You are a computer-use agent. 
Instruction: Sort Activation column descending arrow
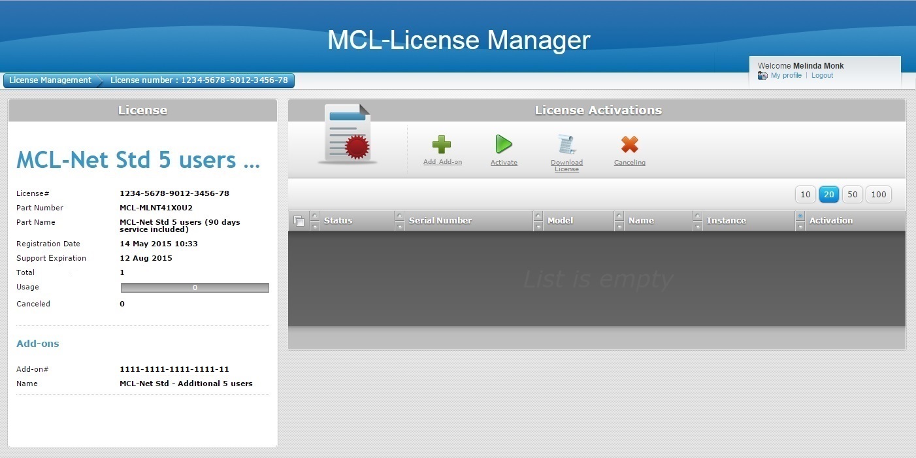[800, 226]
